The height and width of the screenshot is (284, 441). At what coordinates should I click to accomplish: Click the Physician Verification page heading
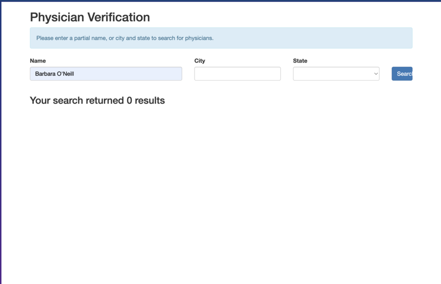90,17
